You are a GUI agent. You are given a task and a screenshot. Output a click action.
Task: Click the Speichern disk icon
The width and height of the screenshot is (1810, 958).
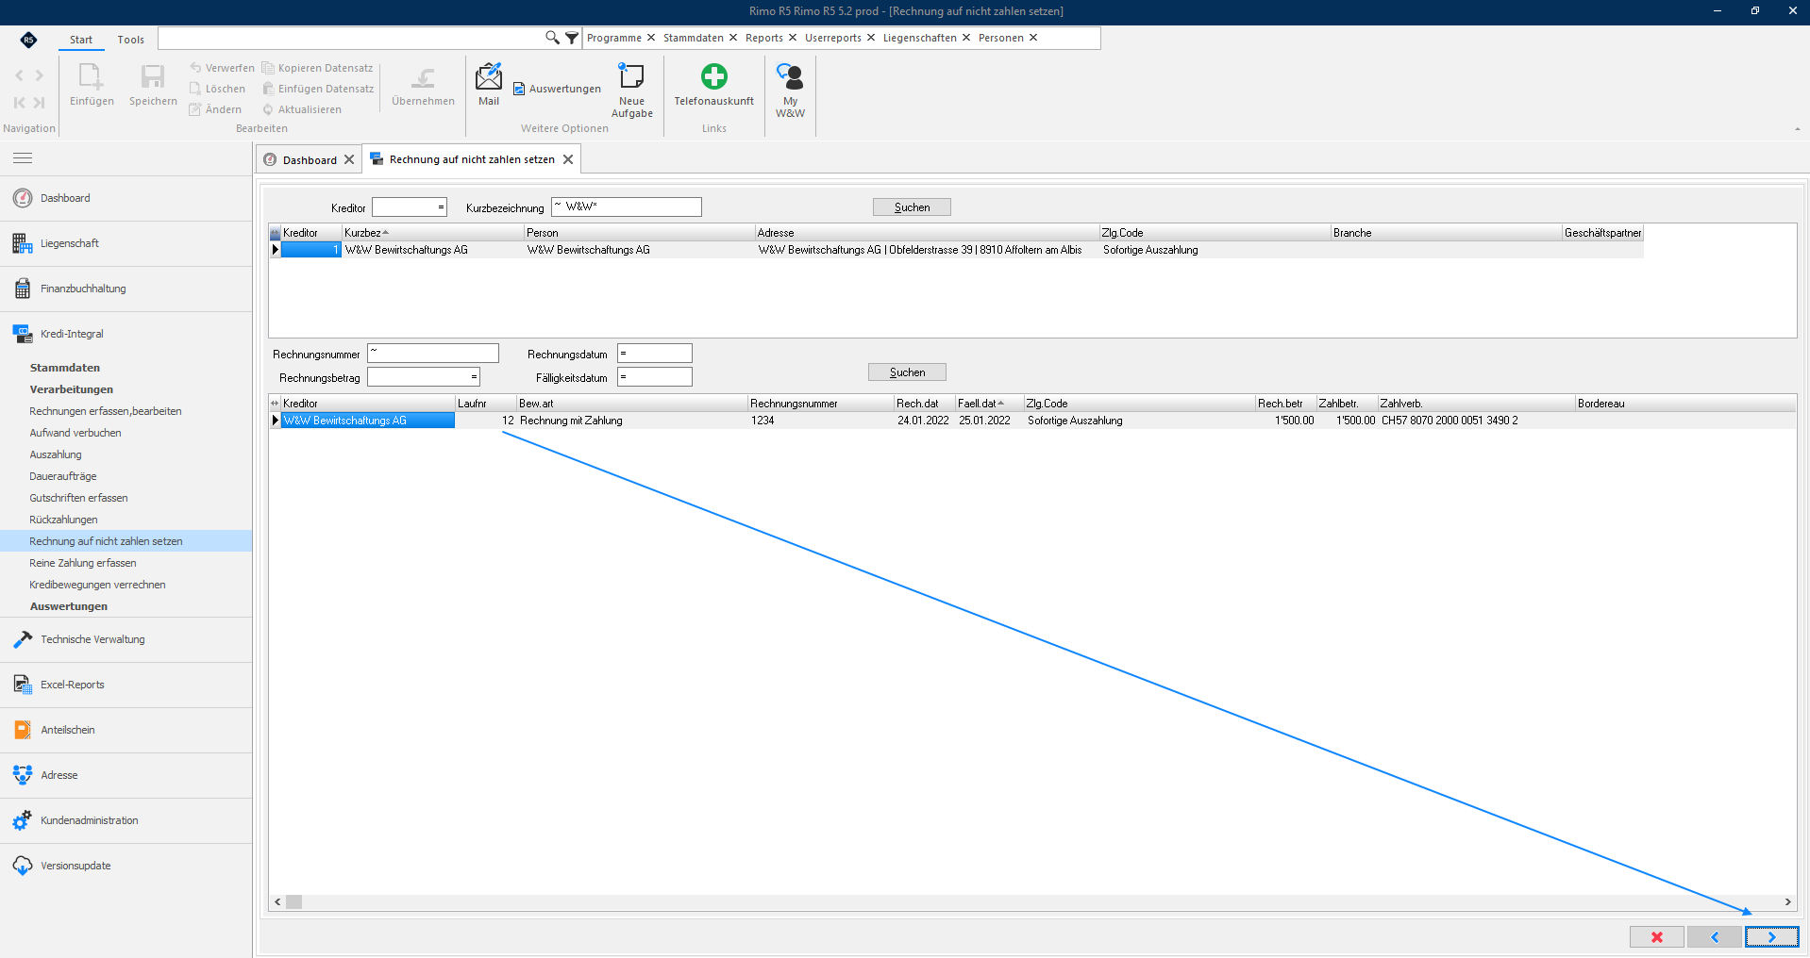(x=153, y=76)
